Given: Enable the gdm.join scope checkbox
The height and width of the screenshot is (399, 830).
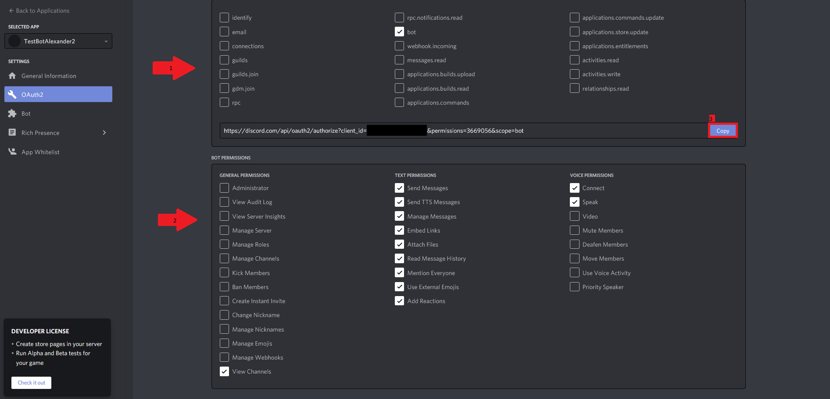Looking at the screenshot, I should click(224, 88).
